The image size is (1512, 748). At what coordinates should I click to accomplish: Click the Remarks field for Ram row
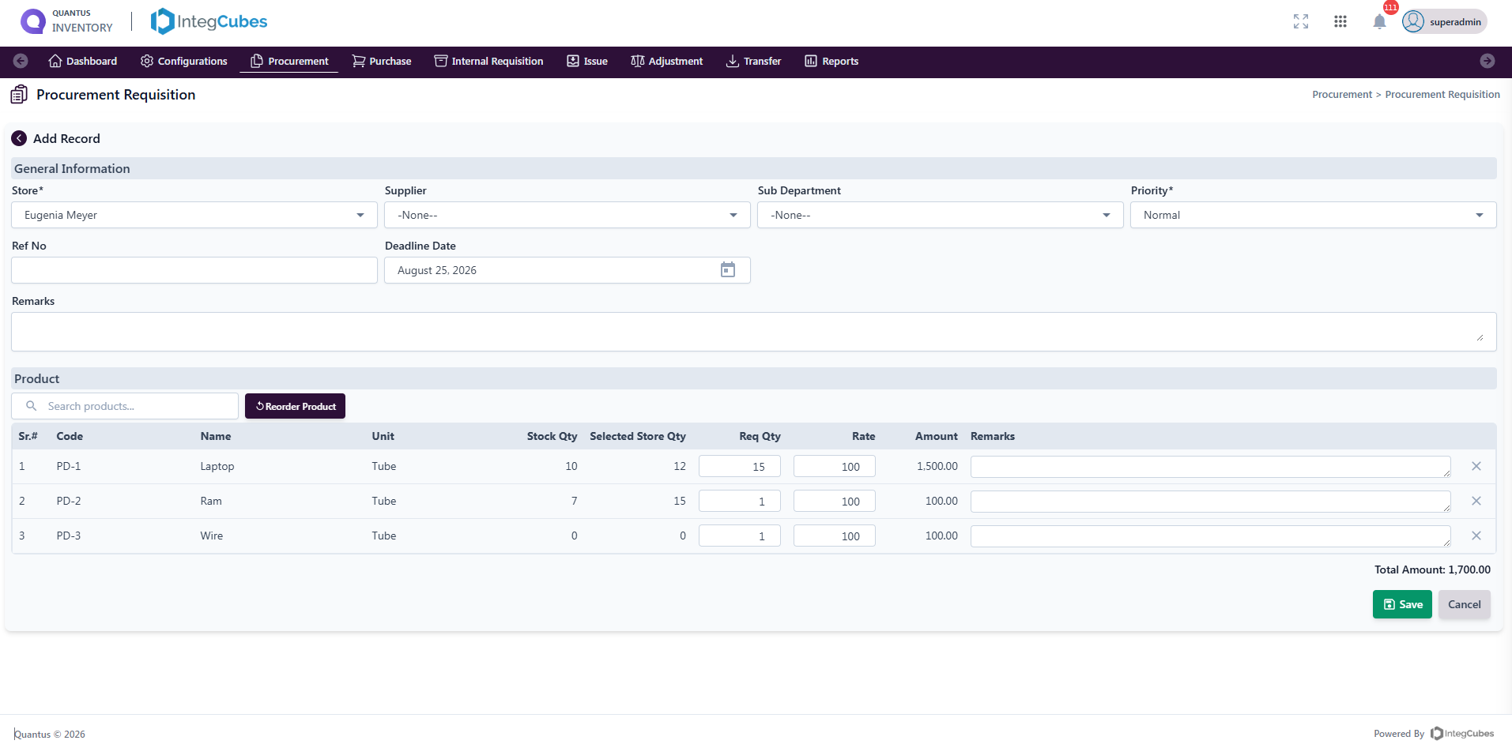(x=1211, y=502)
